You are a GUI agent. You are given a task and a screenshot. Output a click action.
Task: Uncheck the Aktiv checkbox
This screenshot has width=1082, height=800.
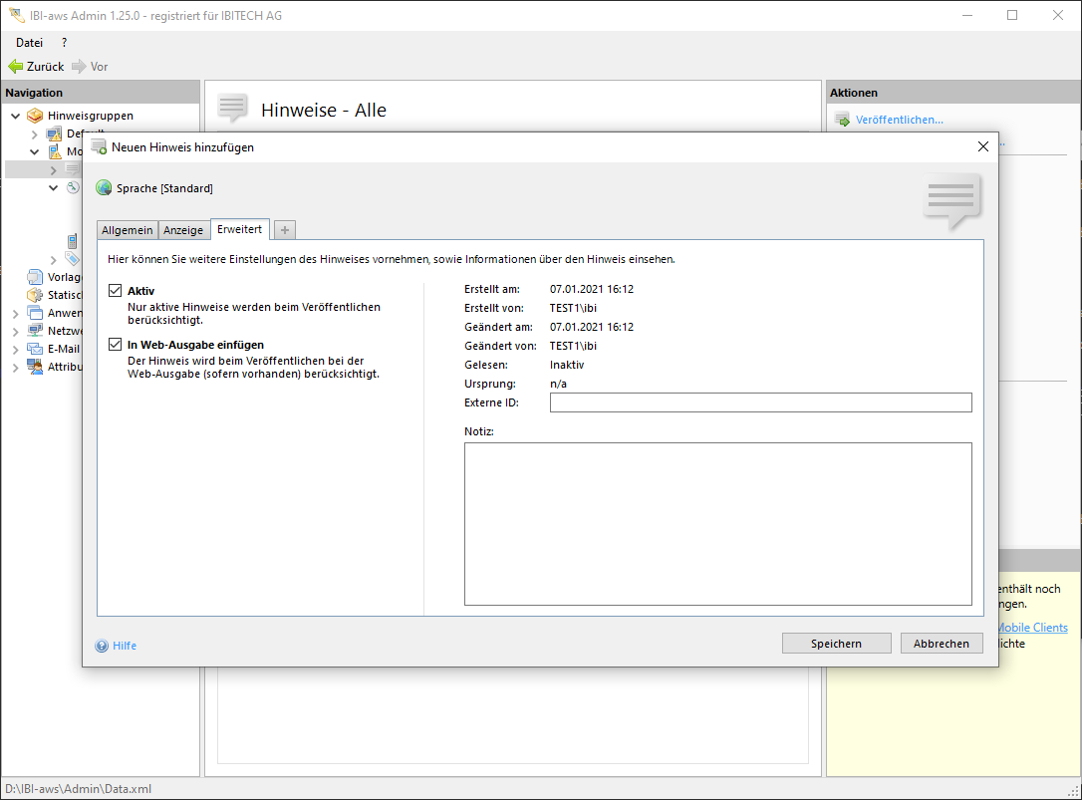(116, 291)
